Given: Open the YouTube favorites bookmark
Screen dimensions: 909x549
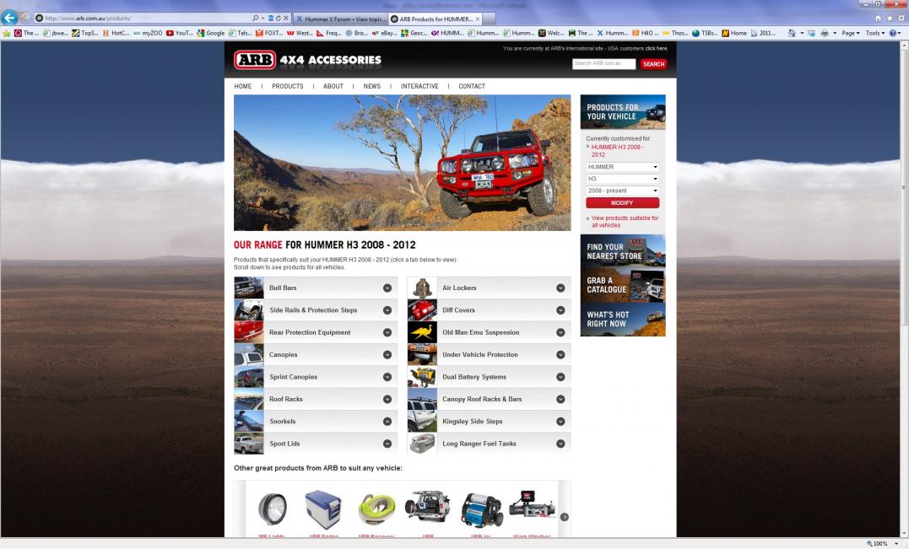Looking at the screenshot, I should pos(179,33).
